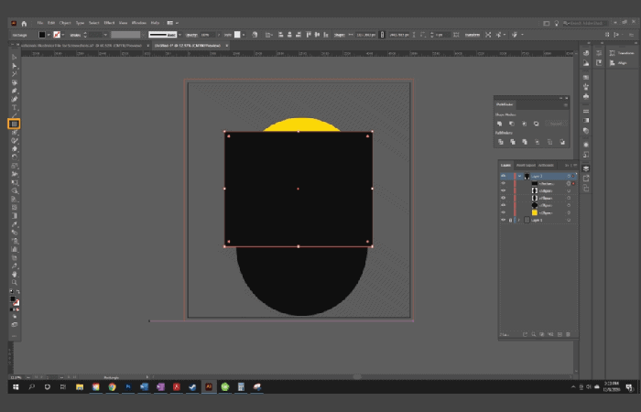The image size is (641, 412).
Task: Open the Stroke panel icon in dock
Action: [x=586, y=111]
